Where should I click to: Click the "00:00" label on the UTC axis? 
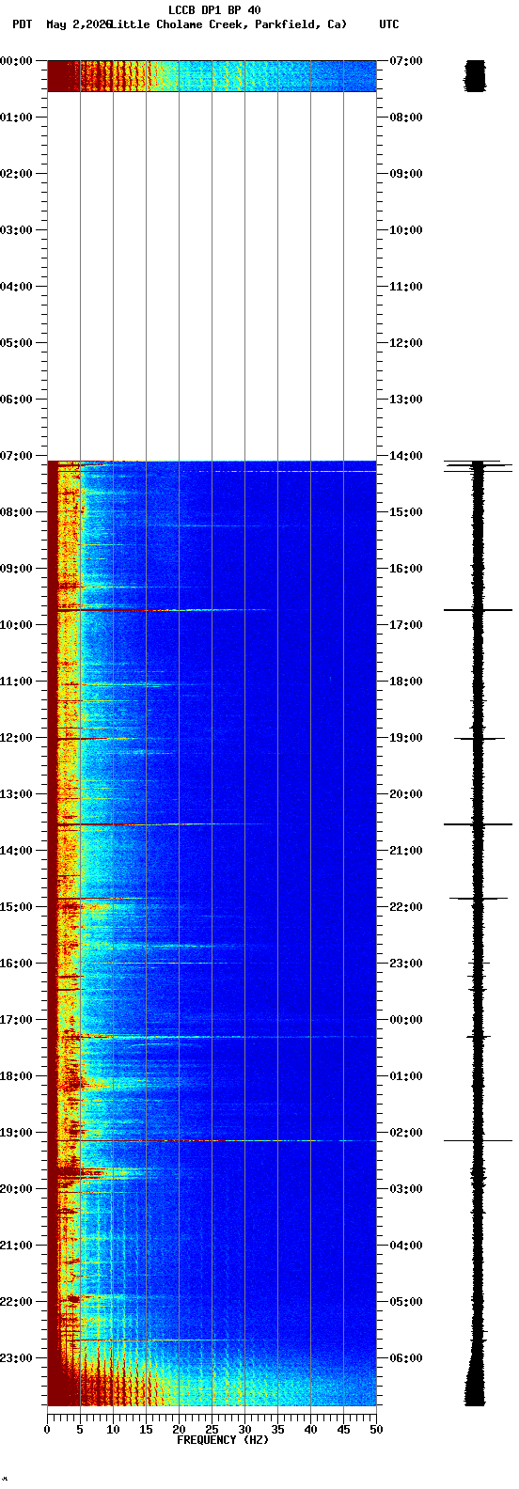click(405, 1020)
